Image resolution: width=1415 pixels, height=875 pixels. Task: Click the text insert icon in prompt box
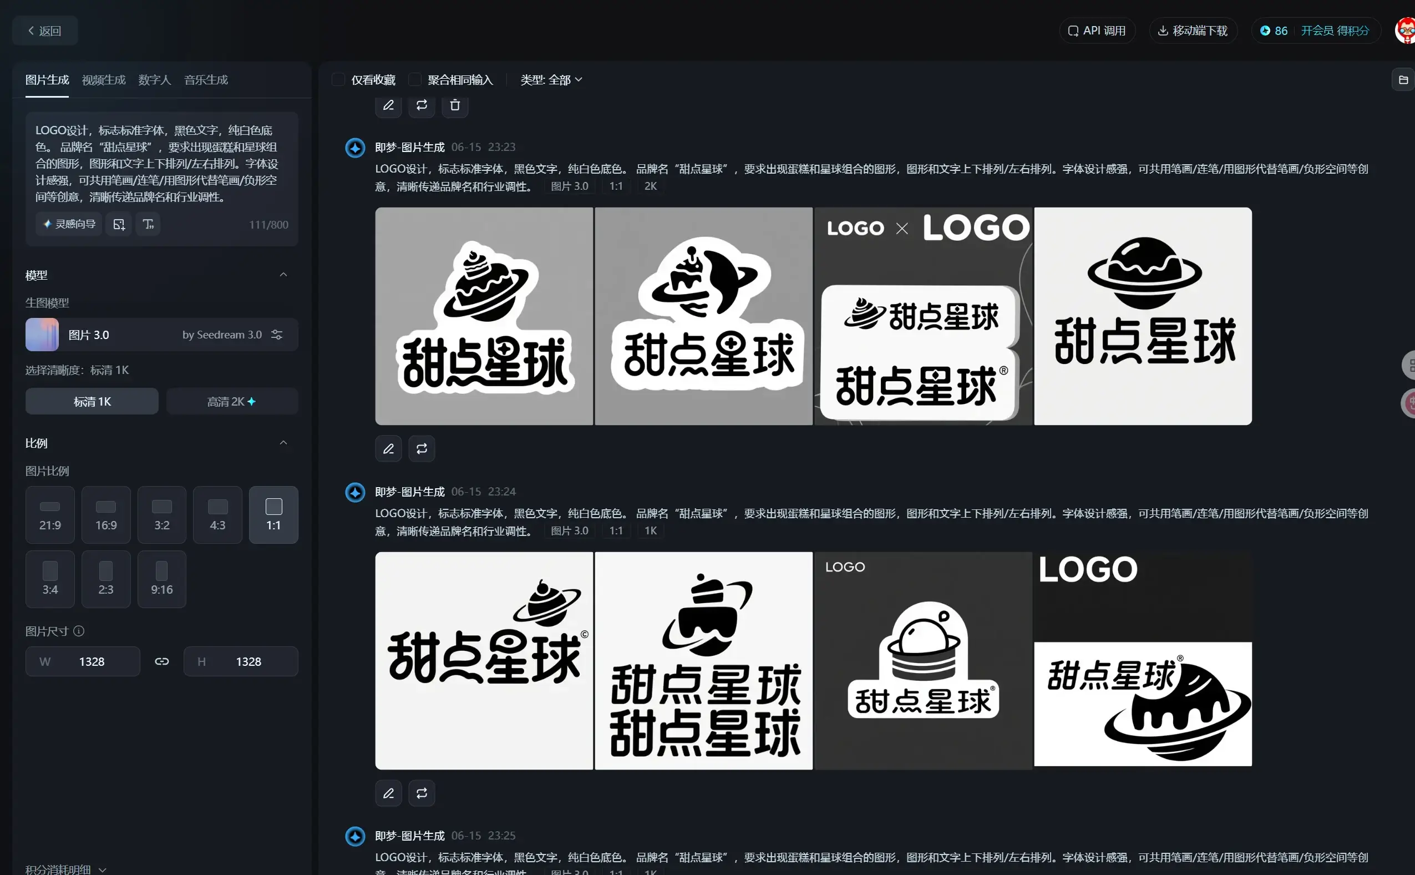[x=148, y=225]
